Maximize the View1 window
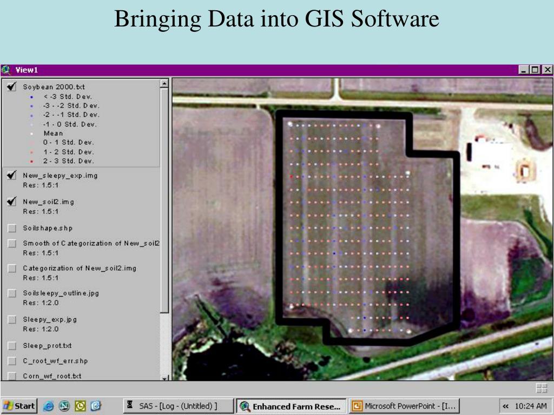 (x=535, y=70)
